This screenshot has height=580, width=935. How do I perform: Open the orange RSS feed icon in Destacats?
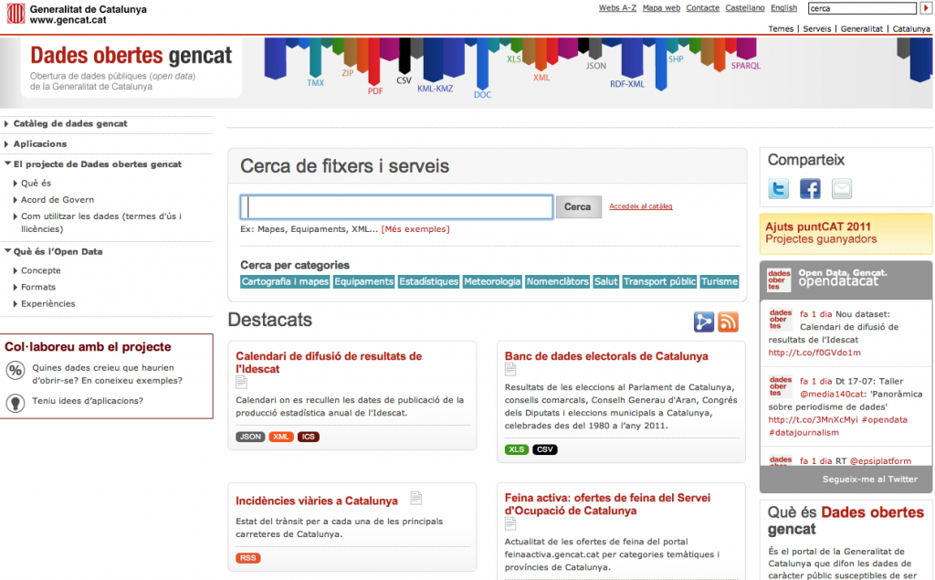(728, 322)
